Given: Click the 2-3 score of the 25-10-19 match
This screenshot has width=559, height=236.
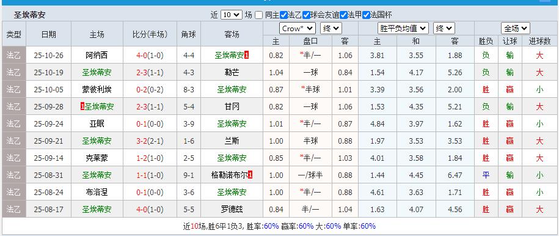Looking at the screenshot, I should click(142, 73).
